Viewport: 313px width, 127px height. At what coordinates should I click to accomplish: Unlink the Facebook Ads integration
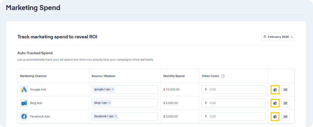[285, 117]
